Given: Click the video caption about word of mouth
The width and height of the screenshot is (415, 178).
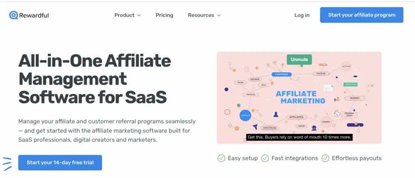Looking at the screenshot, I should click(299, 137).
